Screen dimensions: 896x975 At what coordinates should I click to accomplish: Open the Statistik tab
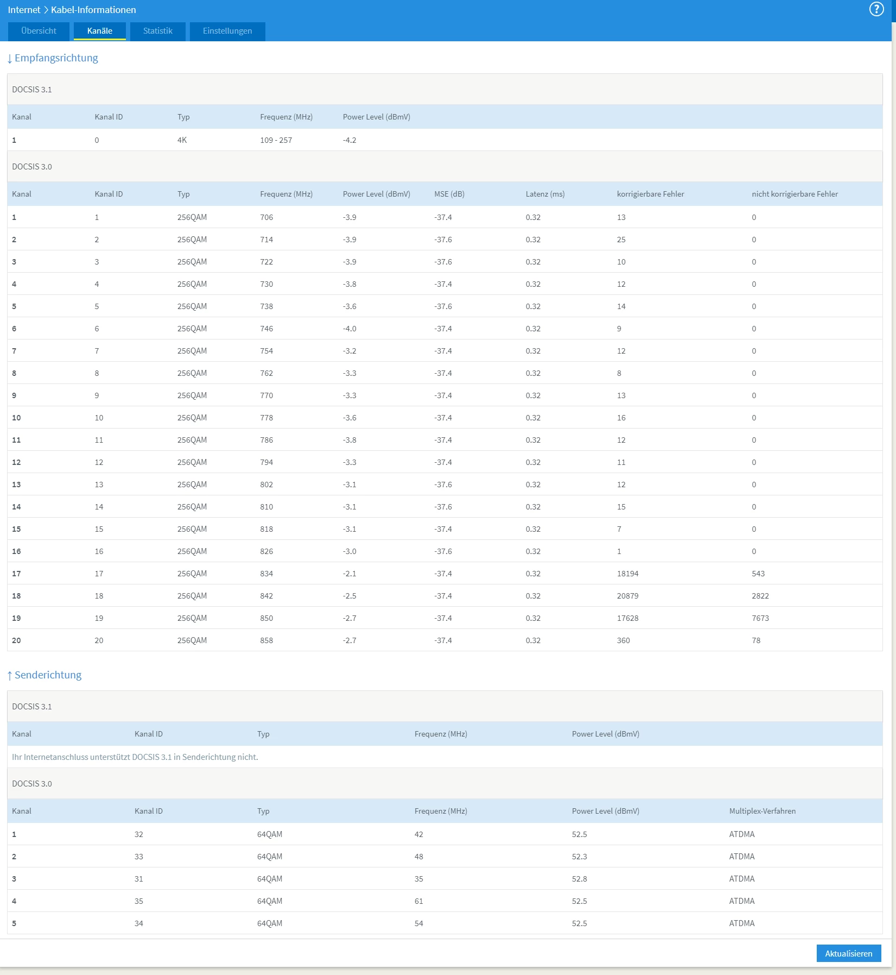point(158,31)
